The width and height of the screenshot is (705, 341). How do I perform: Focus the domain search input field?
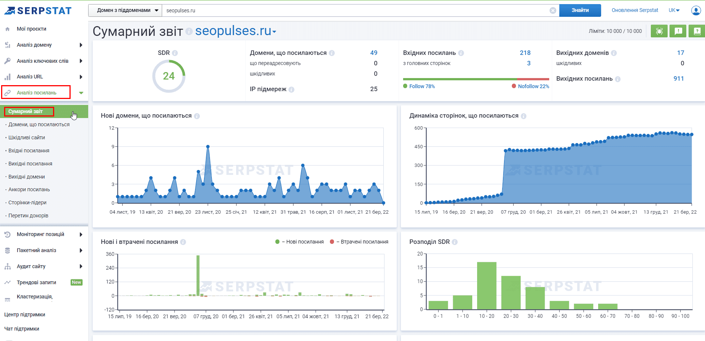pos(355,10)
